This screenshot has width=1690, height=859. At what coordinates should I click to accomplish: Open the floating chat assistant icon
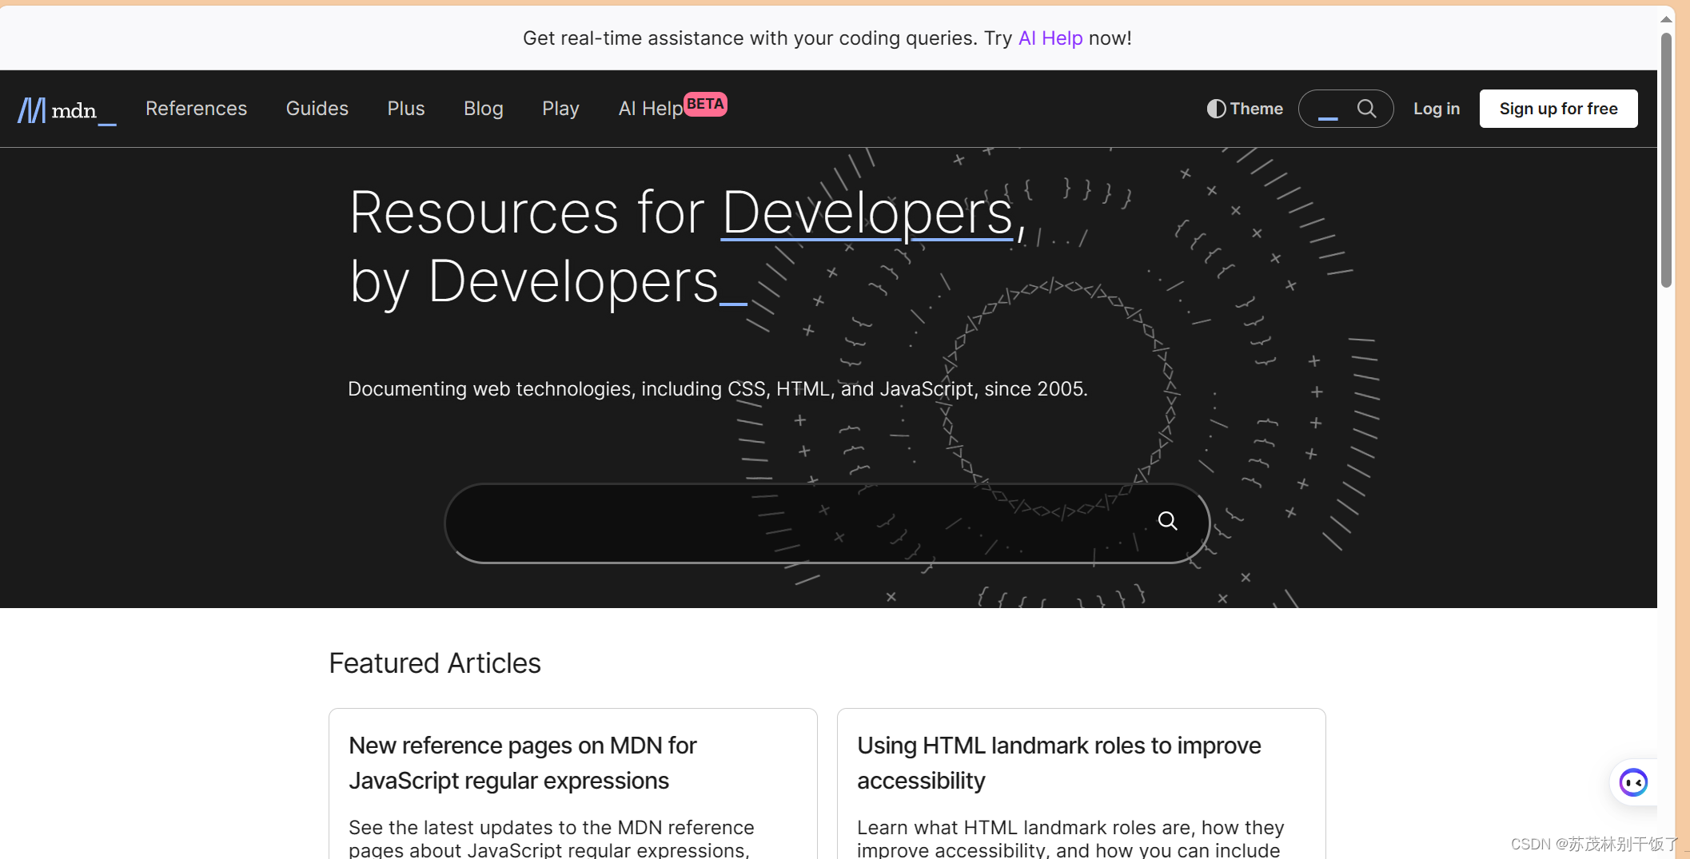[x=1633, y=782]
